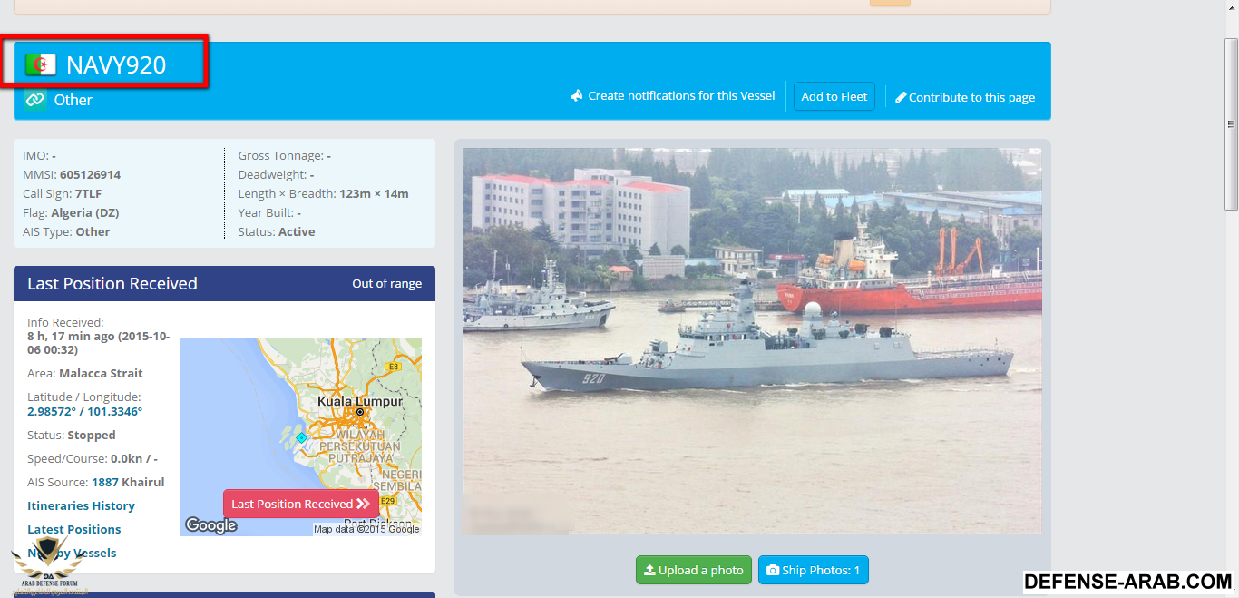
Task: Click the Add to Fleet button
Action: point(834,96)
